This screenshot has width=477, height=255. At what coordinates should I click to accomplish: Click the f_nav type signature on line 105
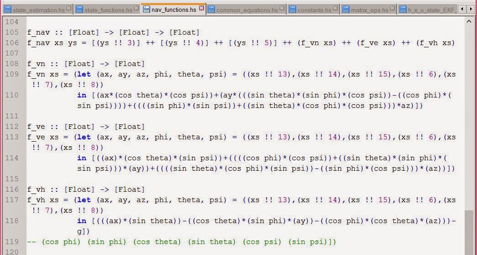[113, 32]
